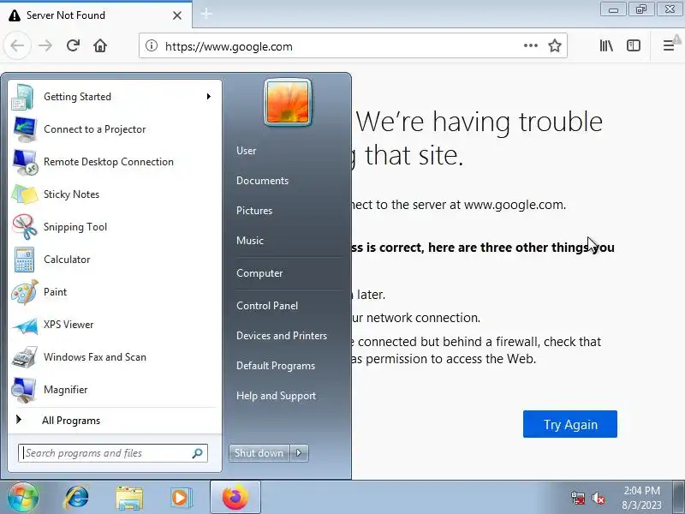
Task: Click the Windows Start orb
Action: (x=23, y=498)
